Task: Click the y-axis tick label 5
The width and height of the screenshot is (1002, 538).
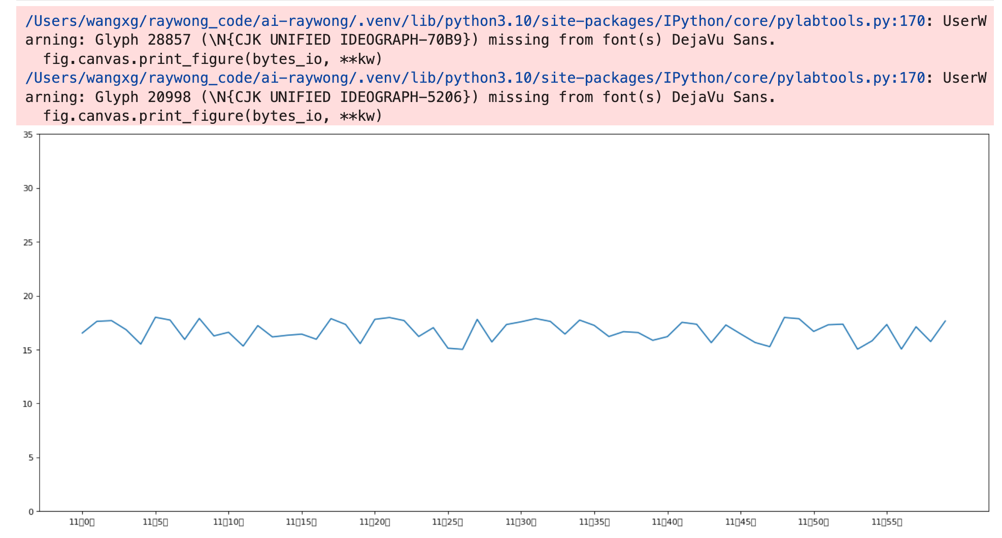Action: coord(30,458)
